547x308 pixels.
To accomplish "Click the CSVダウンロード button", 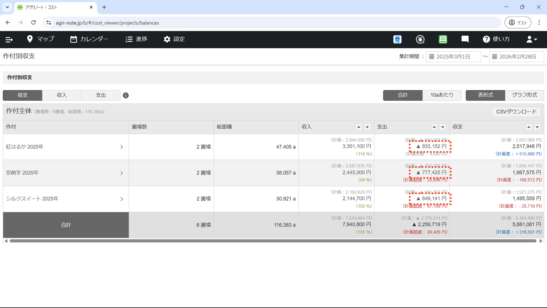I will point(516,112).
